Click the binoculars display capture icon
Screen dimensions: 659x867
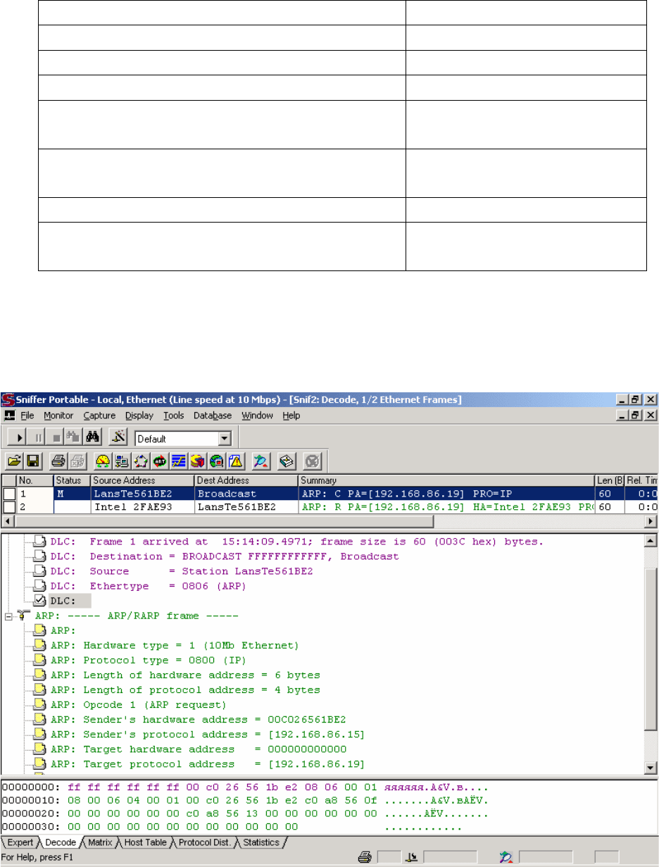pos(92,438)
